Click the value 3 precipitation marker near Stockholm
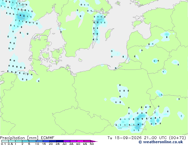 98,22
